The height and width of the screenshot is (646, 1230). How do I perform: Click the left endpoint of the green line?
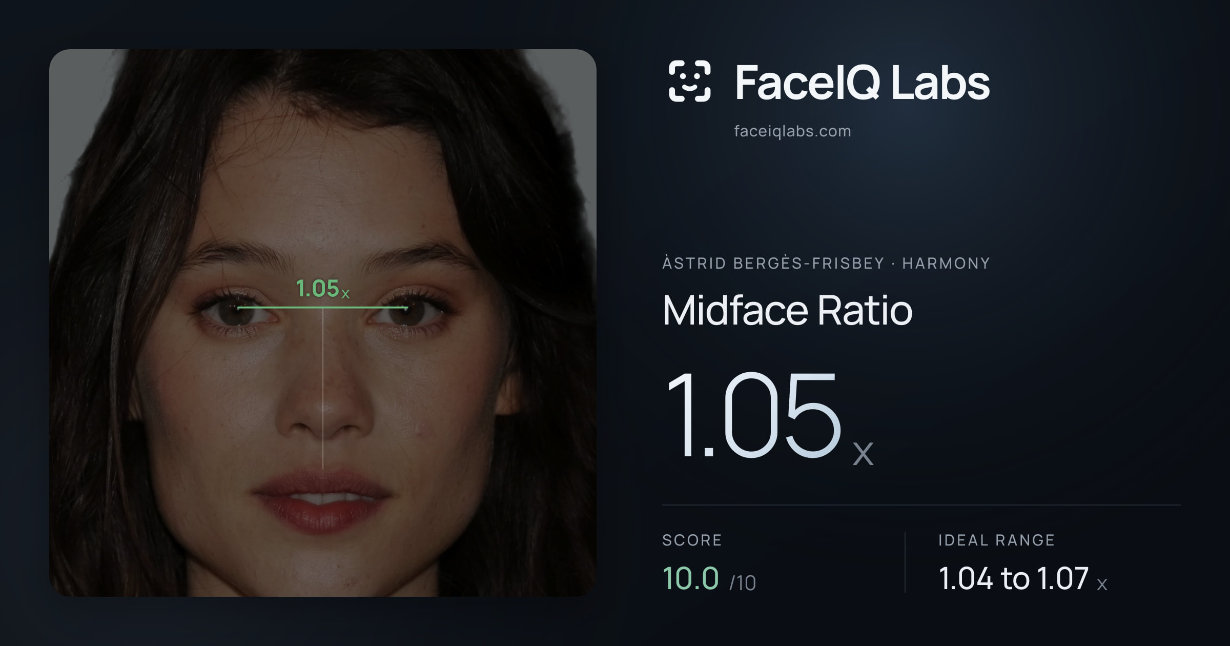[238, 308]
